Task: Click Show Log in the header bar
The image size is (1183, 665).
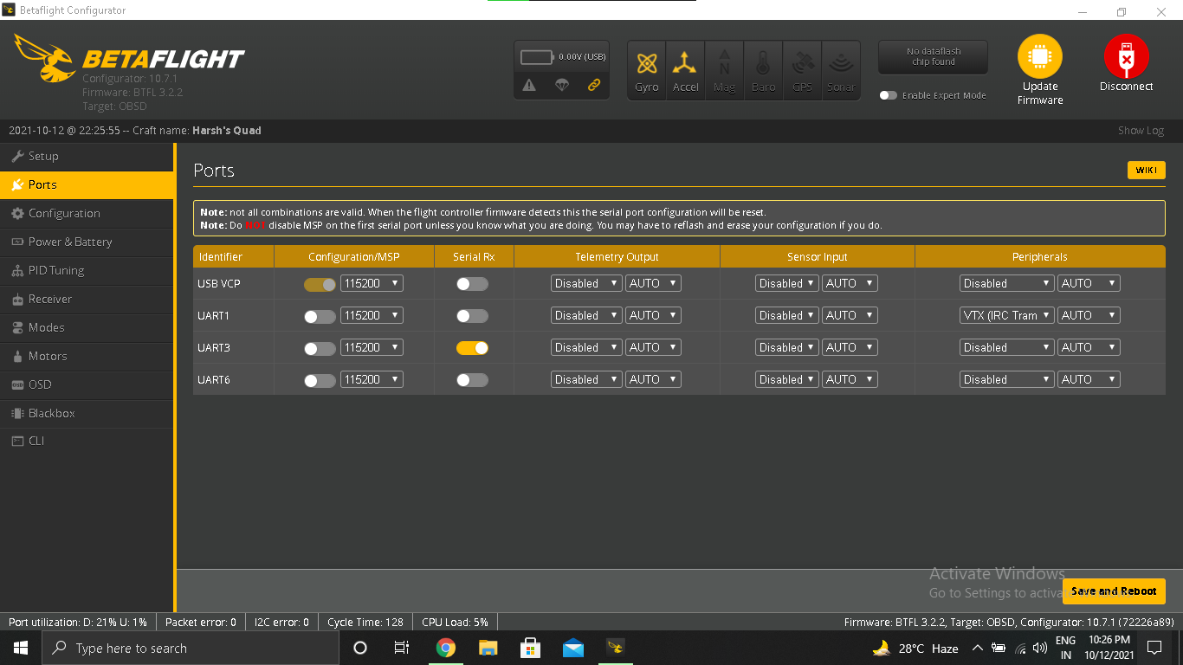Action: (1141, 131)
